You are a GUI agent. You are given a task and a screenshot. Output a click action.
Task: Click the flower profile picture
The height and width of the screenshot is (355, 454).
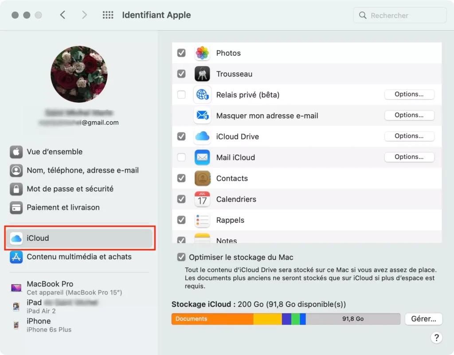coord(79,74)
